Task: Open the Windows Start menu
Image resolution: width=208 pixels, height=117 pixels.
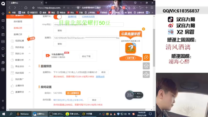Action: pyautogui.click(x=4, y=114)
